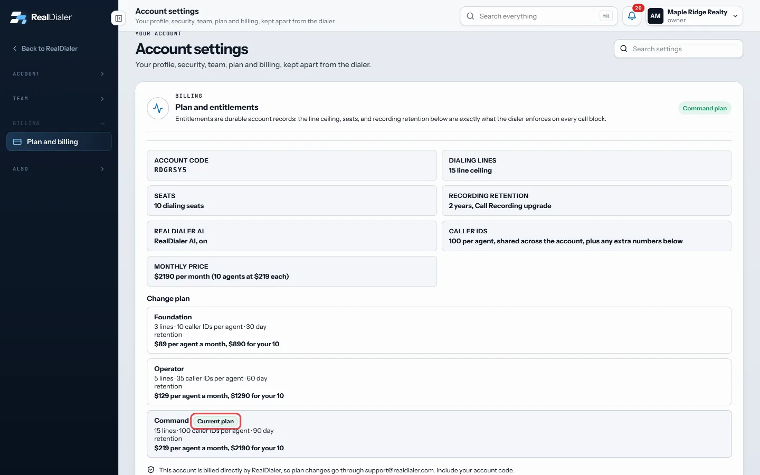Collapse the BILLING sidebar section
The image size is (760, 475).
(59, 123)
